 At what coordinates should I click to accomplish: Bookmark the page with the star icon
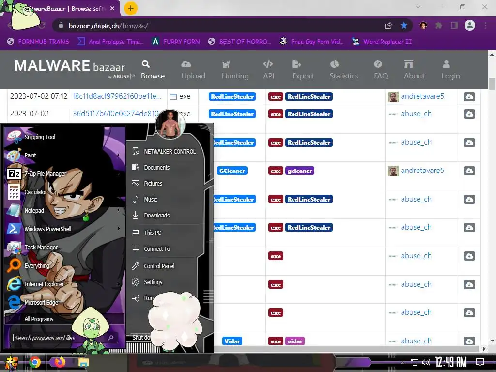(403, 26)
